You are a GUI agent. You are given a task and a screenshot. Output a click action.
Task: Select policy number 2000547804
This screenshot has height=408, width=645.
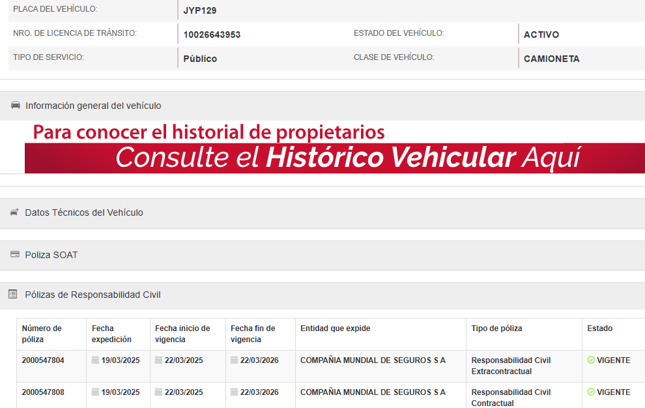43,360
